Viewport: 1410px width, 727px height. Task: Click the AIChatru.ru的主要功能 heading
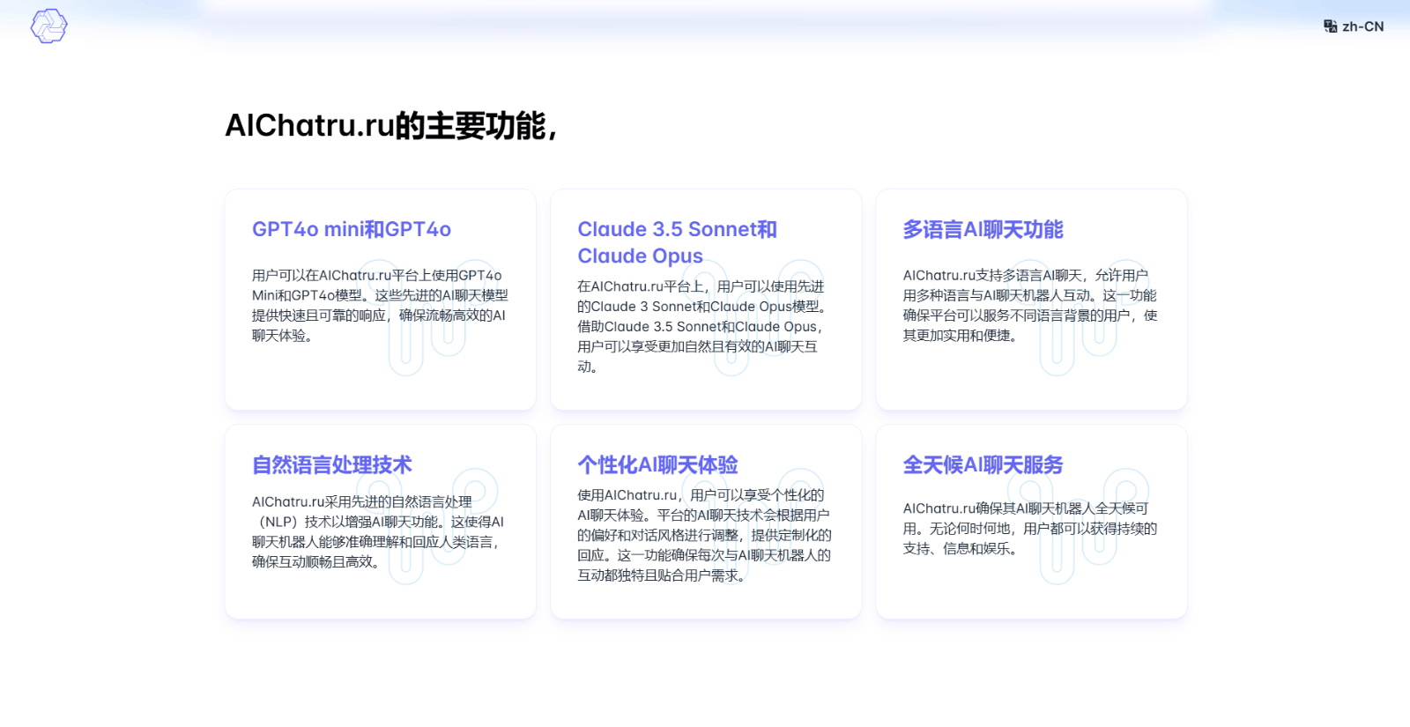click(391, 126)
